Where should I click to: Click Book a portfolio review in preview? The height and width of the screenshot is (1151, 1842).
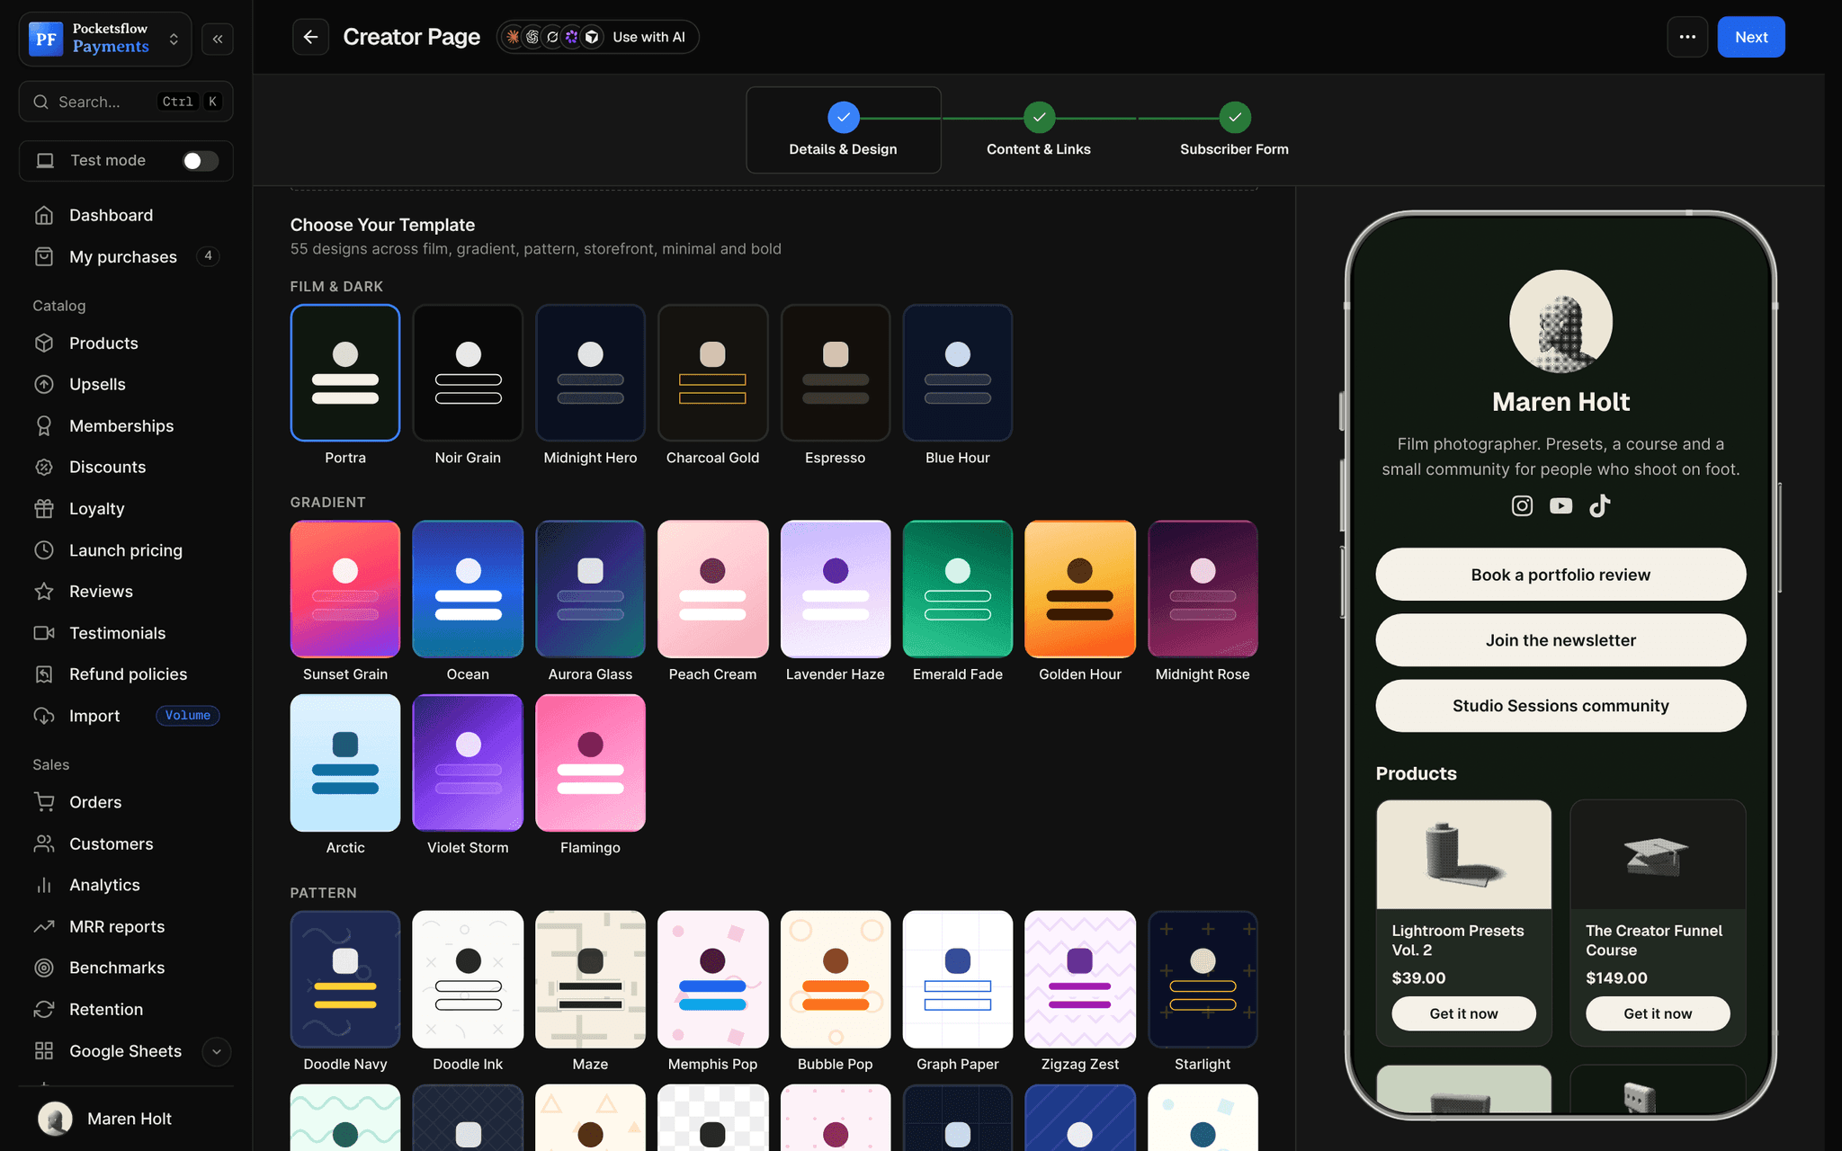coord(1560,575)
